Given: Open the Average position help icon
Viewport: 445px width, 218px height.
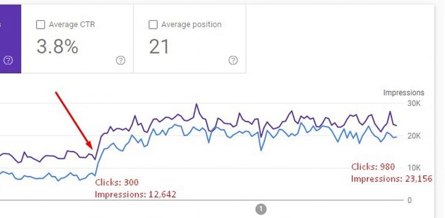Looking at the screenshot, I should point(233,61).
